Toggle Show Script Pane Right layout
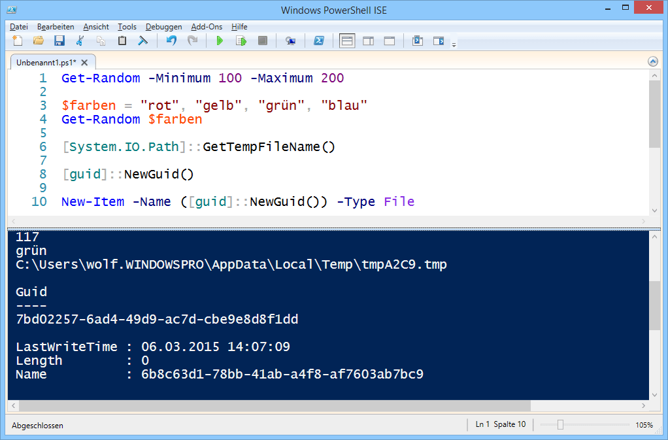 pos(368,41)
